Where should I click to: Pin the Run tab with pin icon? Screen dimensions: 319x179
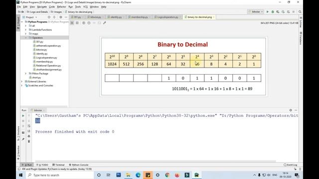[23, 139]
